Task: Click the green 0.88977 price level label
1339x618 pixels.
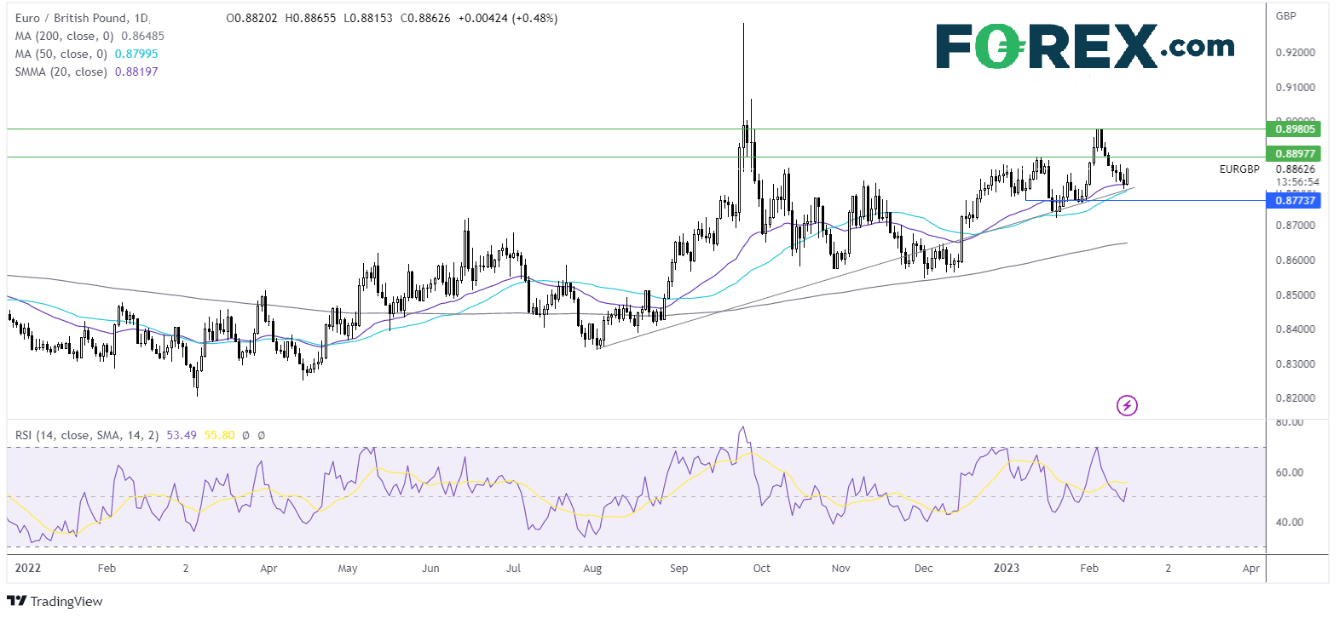Action: tap(1295, 154)
